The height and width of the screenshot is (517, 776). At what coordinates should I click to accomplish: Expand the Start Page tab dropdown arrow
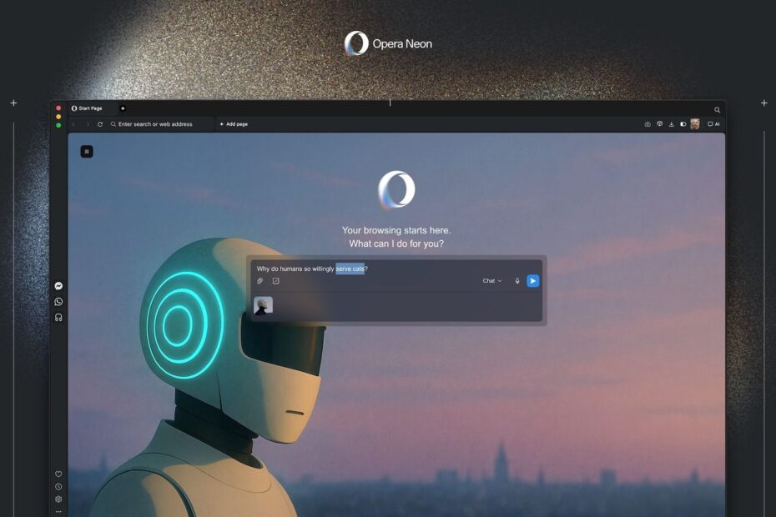click(x=123, y=108)
